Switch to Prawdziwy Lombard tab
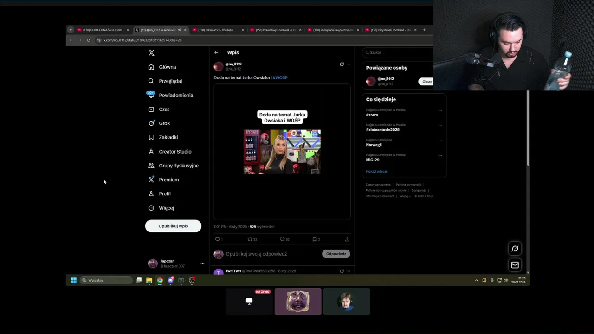The width and height of the screenshot is (594, 334). tap(276, 30)
